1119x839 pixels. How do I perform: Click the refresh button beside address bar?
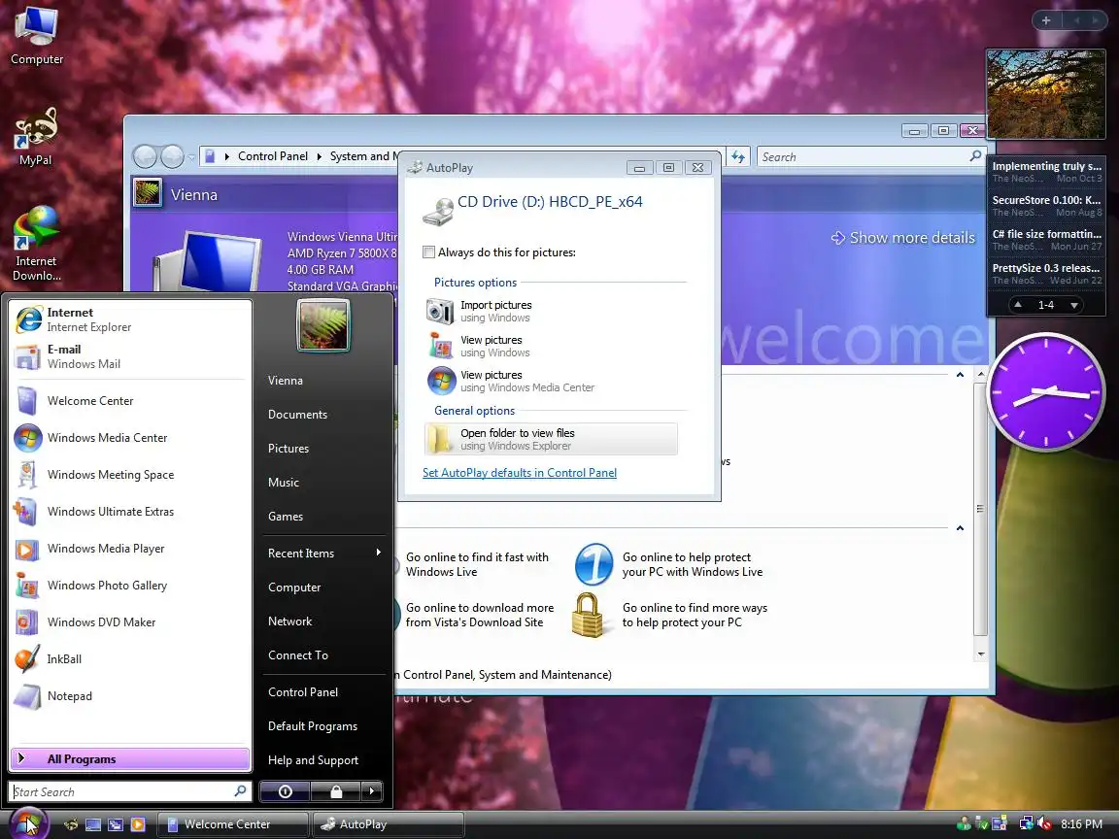coord(738,156)
